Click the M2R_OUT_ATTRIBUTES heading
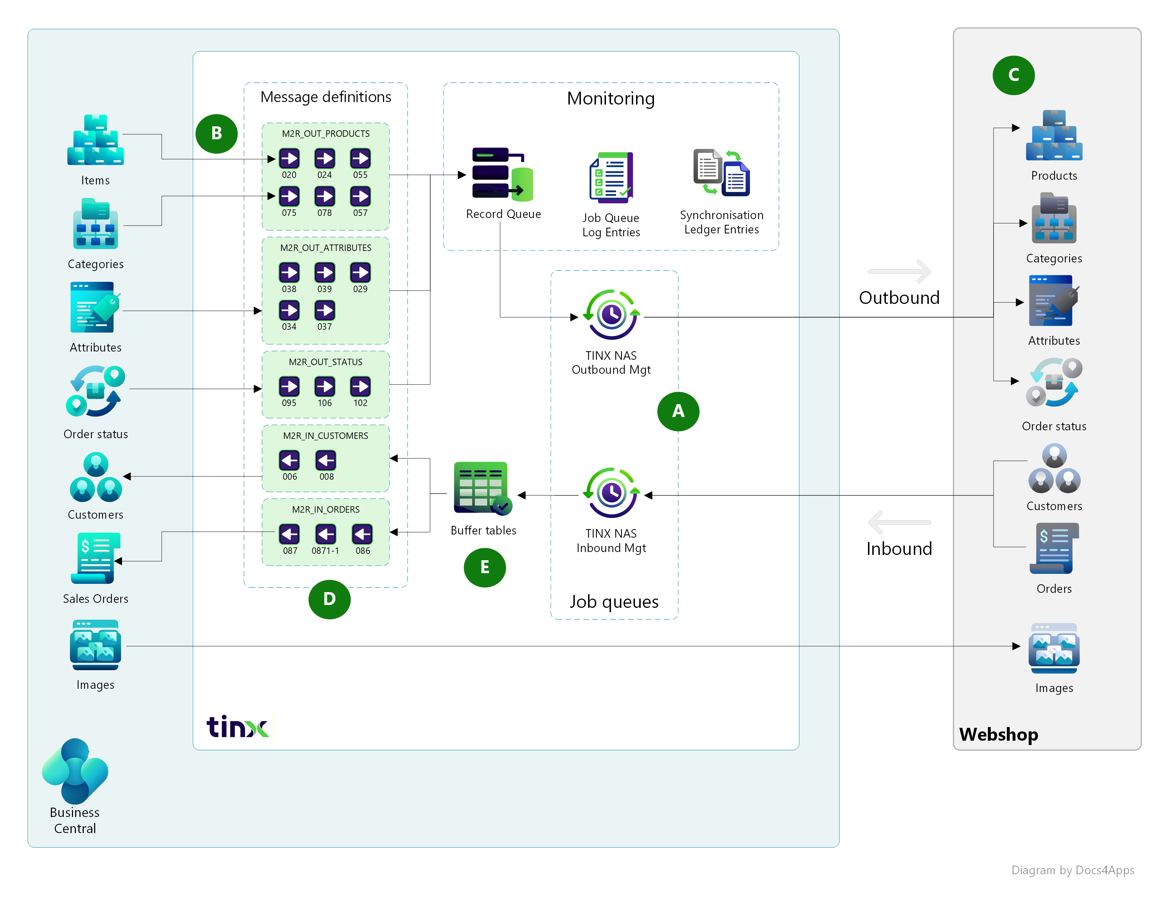Screen dimensions: 1169x905 coord(325,248)
